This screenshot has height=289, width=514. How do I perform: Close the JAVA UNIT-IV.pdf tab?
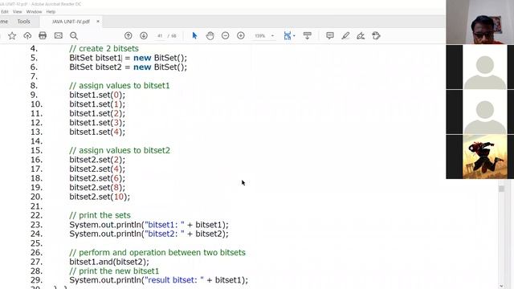(x=98, y=22)
